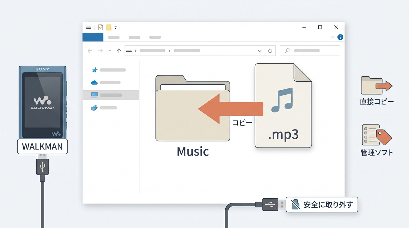
Task: Minimize the Explorer window
Action: 304,27
